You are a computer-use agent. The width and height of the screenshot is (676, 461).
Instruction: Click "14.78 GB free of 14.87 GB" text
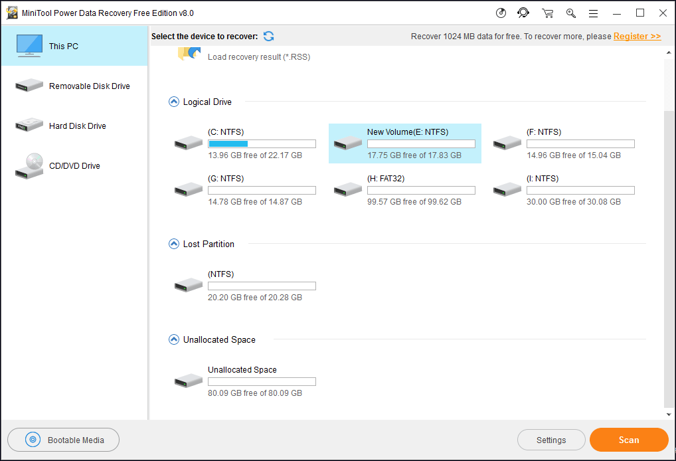(255, 202)
